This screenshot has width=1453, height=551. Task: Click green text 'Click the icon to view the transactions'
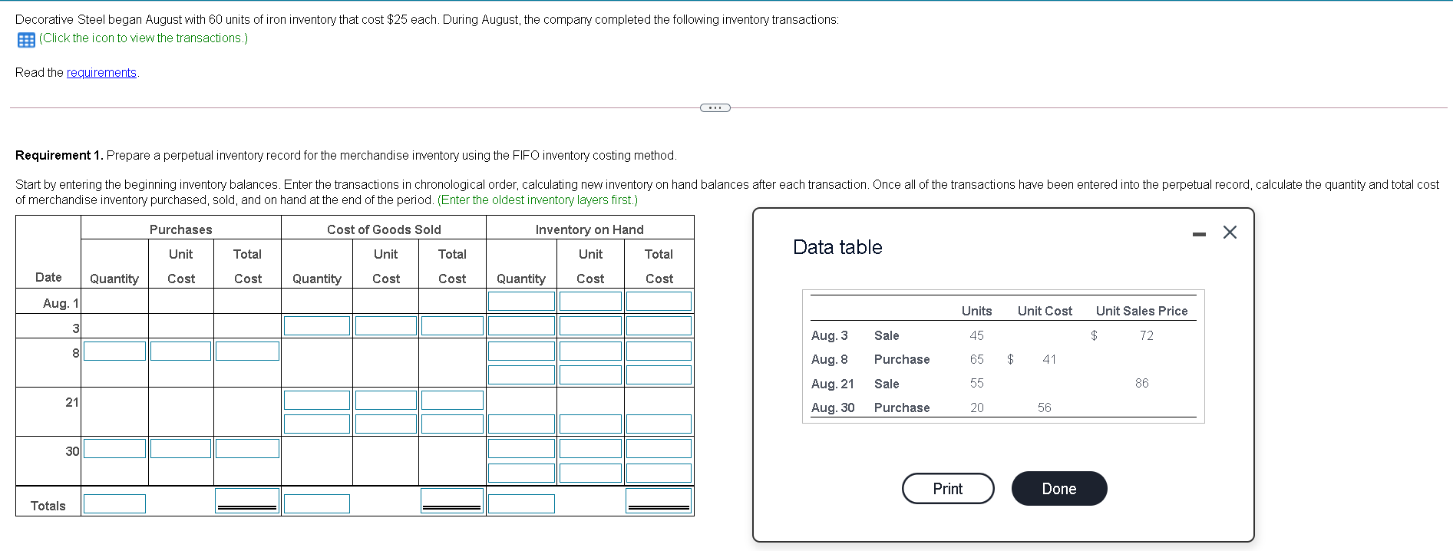144,38
